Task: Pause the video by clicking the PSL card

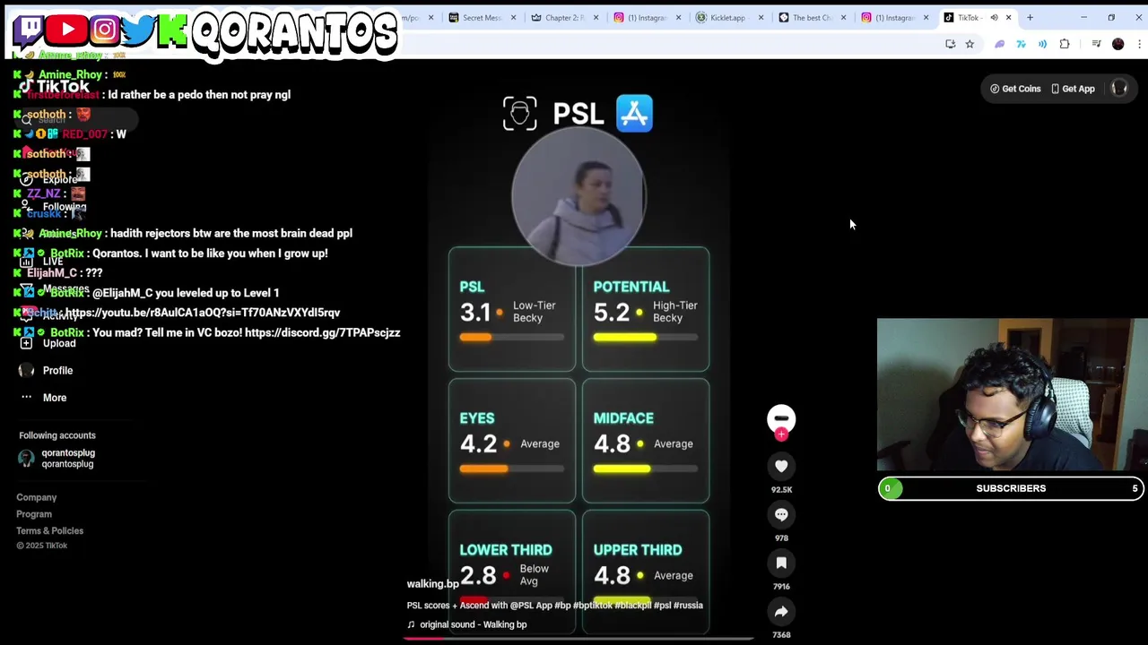Action: [x=512, y=310]
